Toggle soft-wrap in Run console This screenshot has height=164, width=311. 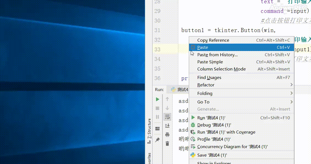coord(167,117)
